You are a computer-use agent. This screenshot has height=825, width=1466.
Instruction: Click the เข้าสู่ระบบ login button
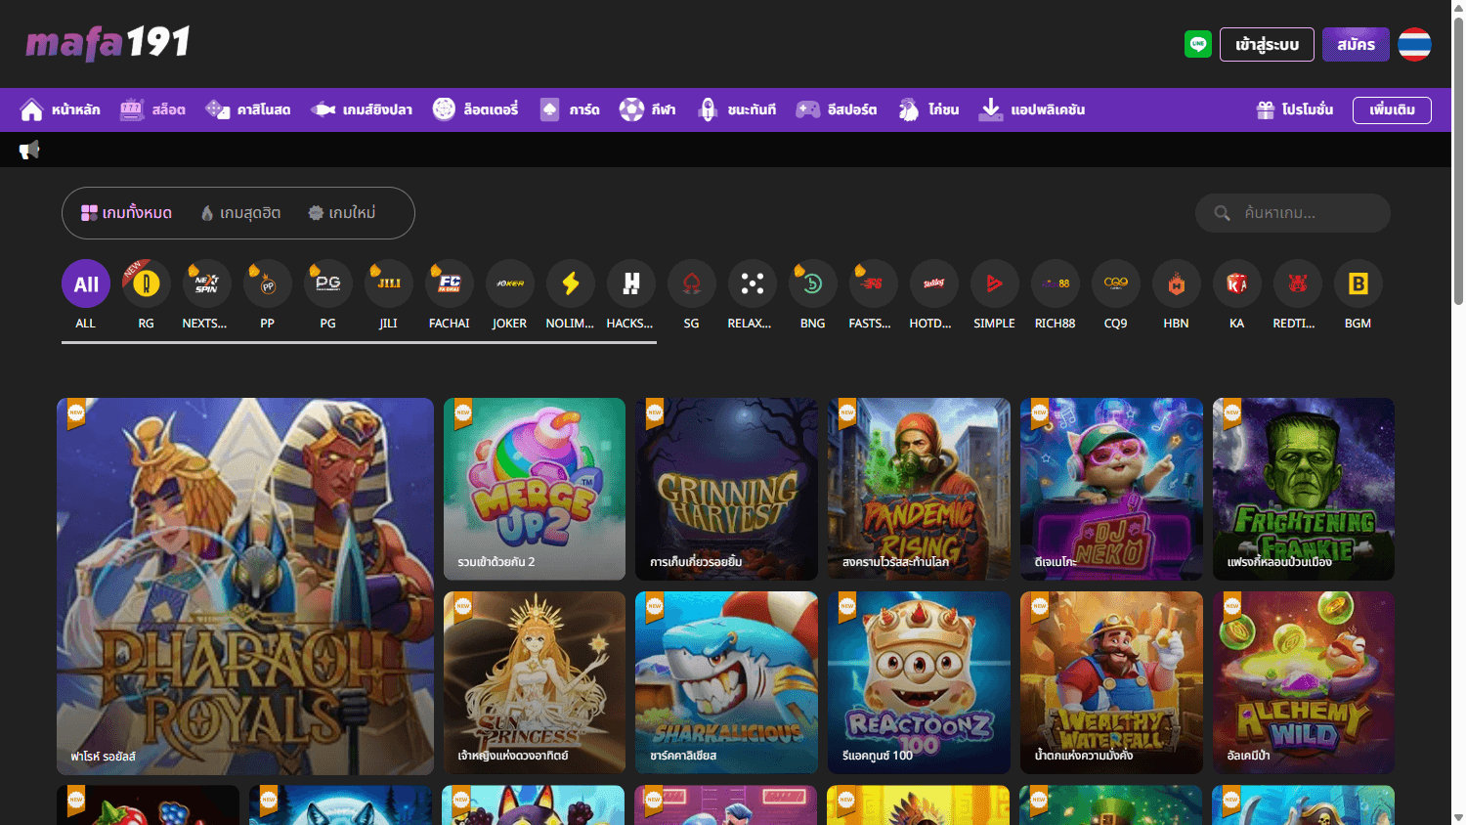pos(1267,44)
